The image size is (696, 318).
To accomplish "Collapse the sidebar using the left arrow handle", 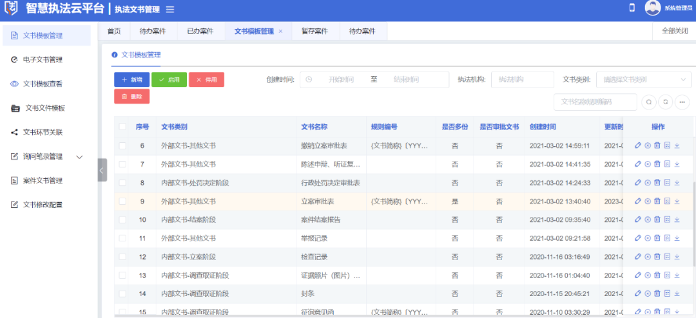I will pos(102,170).
